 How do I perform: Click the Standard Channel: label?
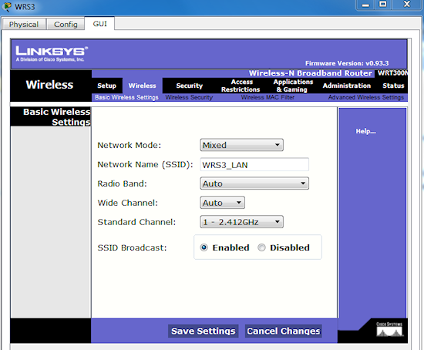(x=136, y=222)
